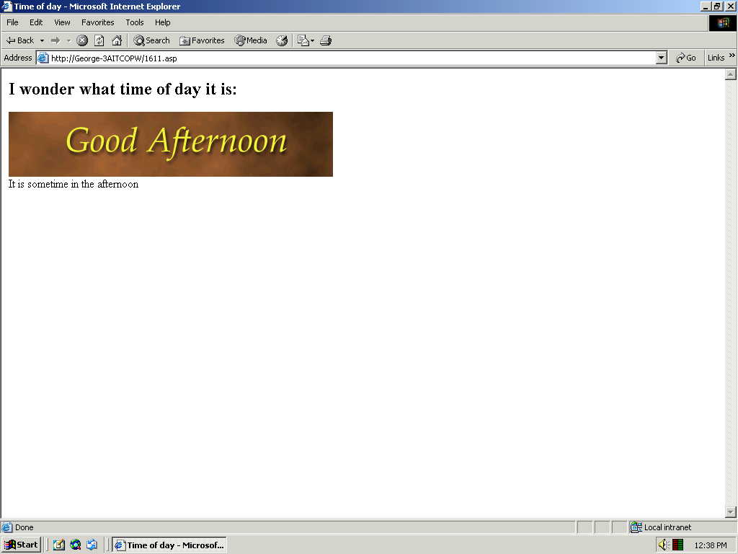Click the red-green system tray icon
Image resolution: width=738 pixels, height=554 pixels.
(x=677, y=545)
